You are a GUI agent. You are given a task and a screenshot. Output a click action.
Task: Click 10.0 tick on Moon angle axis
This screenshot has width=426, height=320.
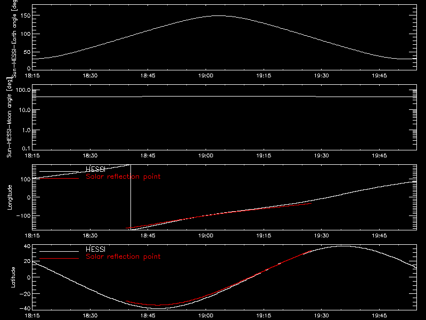click(x=24, y=110)
